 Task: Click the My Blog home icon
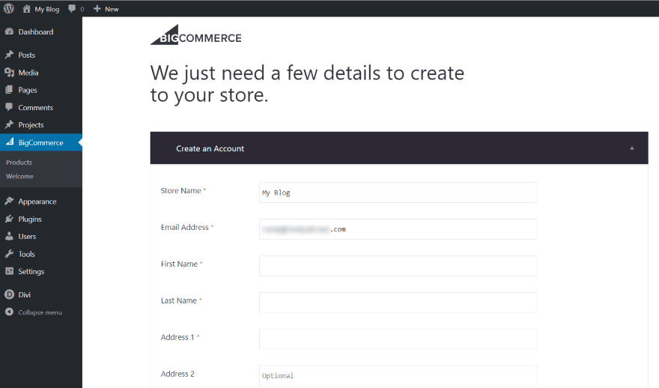point(27,9)
